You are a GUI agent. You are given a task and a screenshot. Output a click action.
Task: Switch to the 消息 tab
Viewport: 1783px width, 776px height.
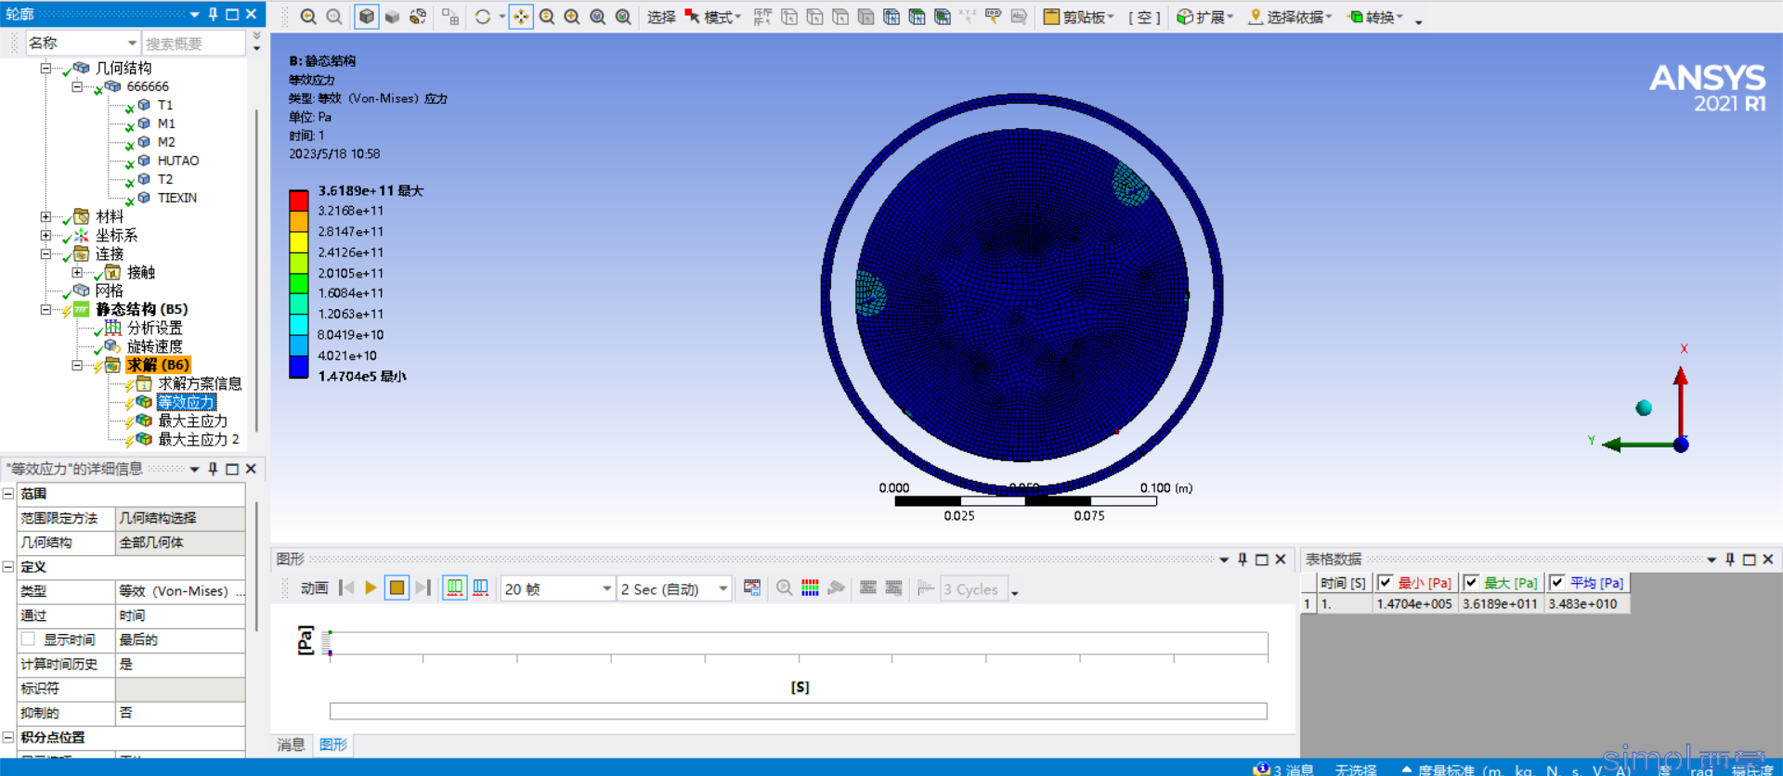pos(291,744)
